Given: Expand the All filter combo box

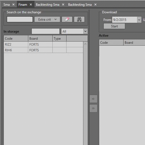Looking at the screenshot, I should 85,31.
